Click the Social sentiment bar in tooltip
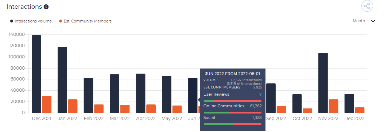 point(232,124)
